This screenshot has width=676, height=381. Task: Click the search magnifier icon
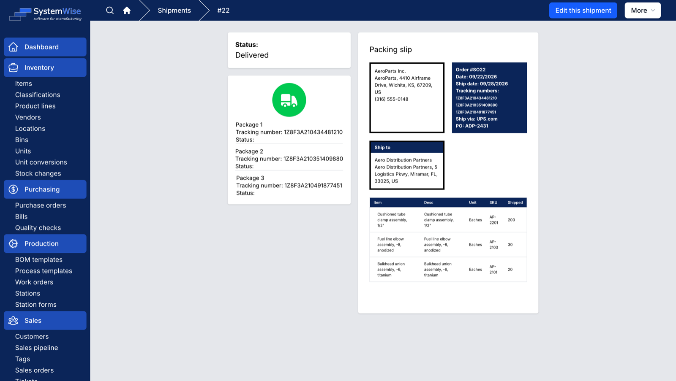[110, 11]
